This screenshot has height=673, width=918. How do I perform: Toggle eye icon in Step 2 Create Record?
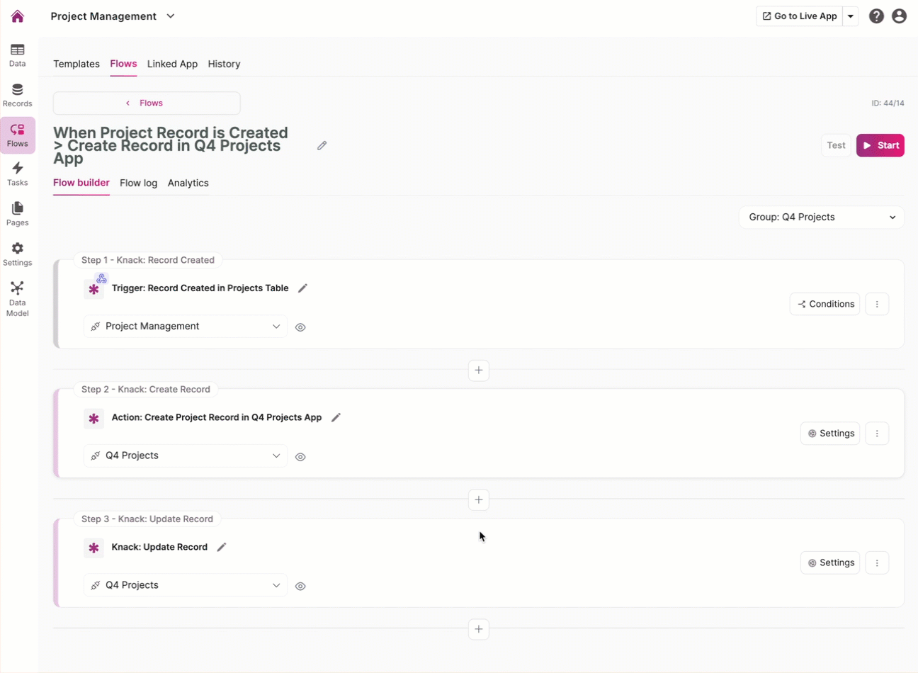point(300,457)
